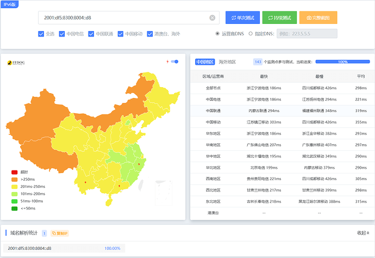Screen dimensions: 375x258
Task: Click the 超时 red legend swatch
Action: click(15, 172)
